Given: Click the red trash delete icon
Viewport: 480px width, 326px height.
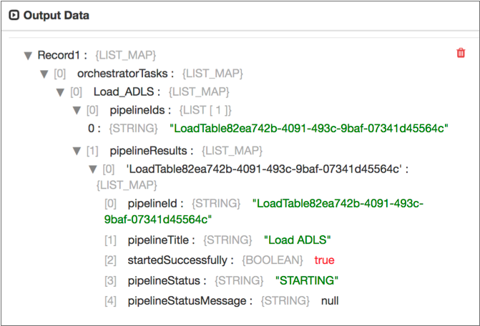Looking at the screenshot, I should 461,53.
